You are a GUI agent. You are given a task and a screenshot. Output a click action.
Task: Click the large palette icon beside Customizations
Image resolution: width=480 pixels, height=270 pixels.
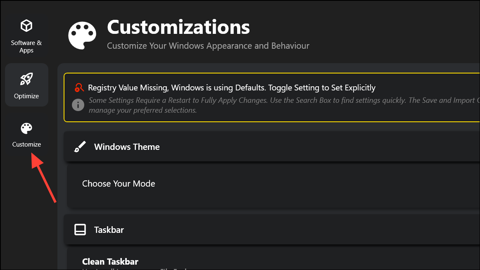[x=82, y=36]
